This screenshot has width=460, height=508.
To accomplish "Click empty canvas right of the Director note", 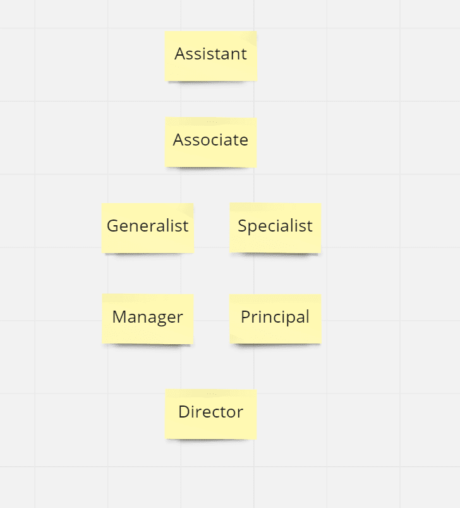I will coord(329,414).
